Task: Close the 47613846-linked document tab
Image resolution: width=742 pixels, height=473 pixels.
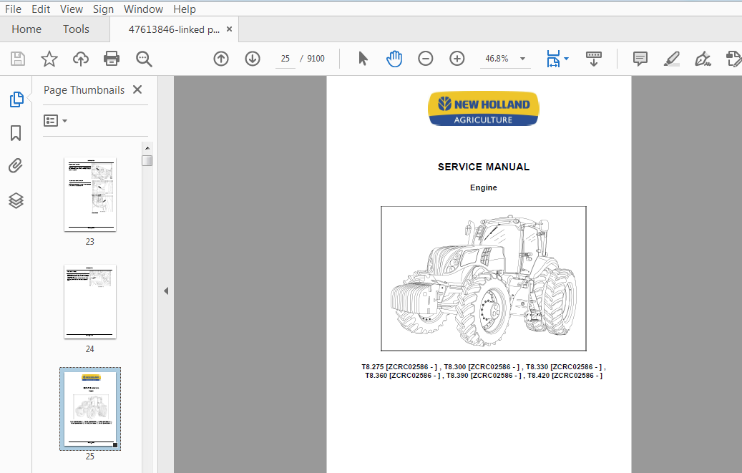Action: (x=229, y=29)
